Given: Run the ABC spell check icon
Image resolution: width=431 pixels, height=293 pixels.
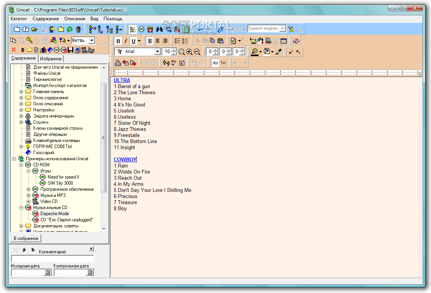Looking at the screenshot, I should pyautogui.click(x=174, y=63).
